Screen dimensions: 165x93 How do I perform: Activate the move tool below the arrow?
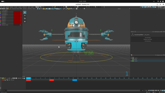(x=25, y=16)
